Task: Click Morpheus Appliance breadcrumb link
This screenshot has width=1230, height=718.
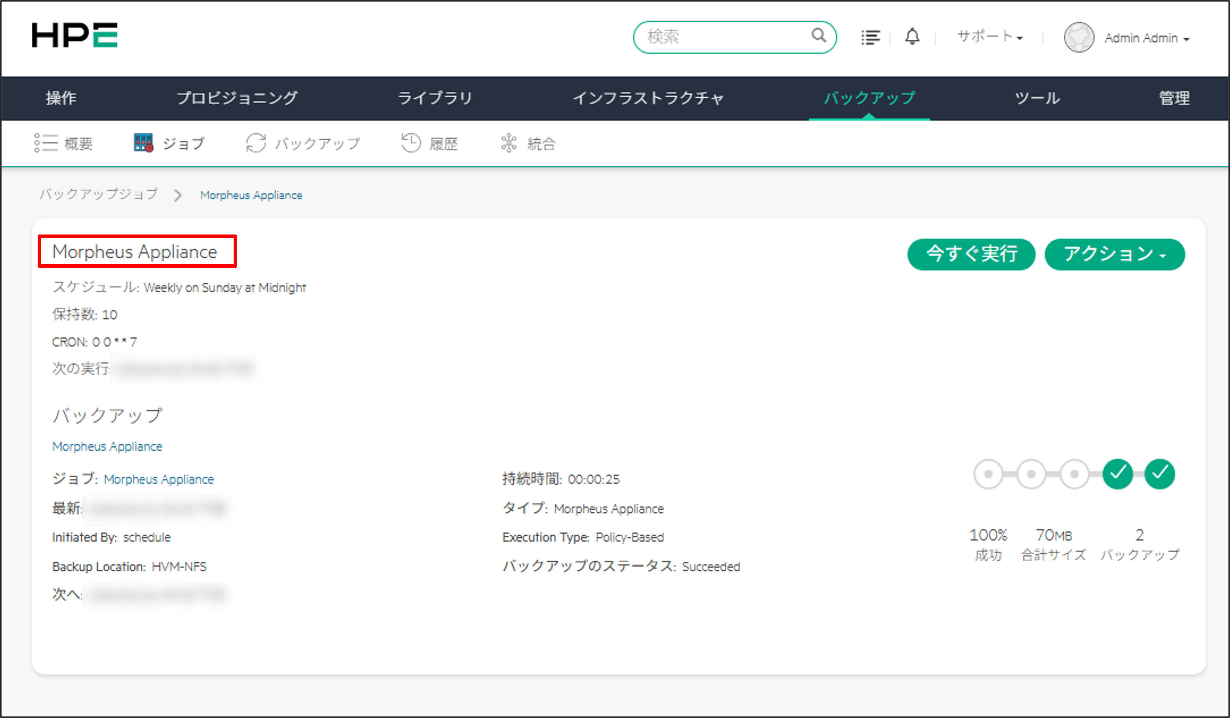Action: (251, 195)
